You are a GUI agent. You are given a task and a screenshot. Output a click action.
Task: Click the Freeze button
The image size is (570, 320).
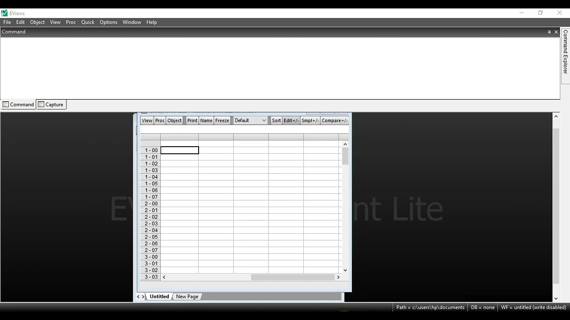tap(222, 120)
